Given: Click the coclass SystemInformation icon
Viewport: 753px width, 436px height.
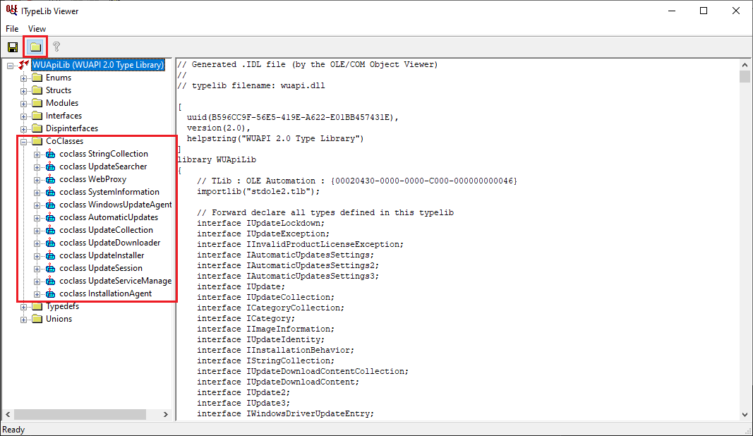Looking at the screenshot, I should click(x=50, y=192).
